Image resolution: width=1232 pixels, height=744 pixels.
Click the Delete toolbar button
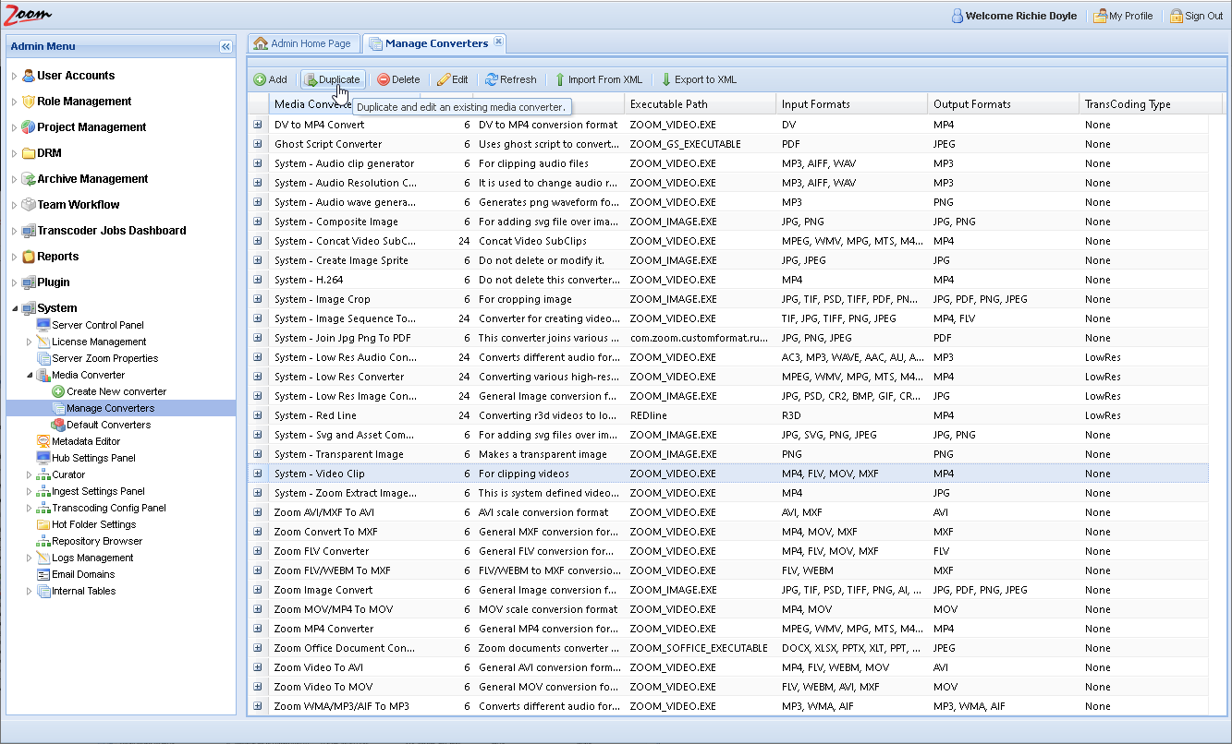pyautogui.click(x=398, y=79)
